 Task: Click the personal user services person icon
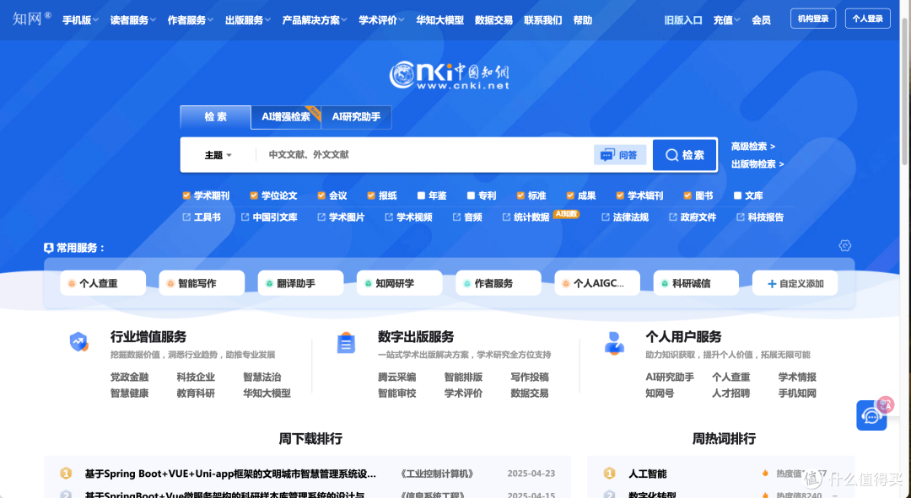[614, 343]
